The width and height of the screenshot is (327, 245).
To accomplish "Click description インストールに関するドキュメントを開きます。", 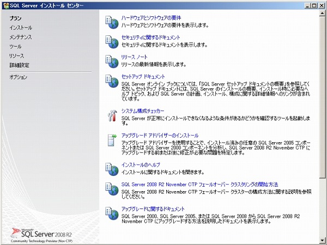I will pos(162,172).
